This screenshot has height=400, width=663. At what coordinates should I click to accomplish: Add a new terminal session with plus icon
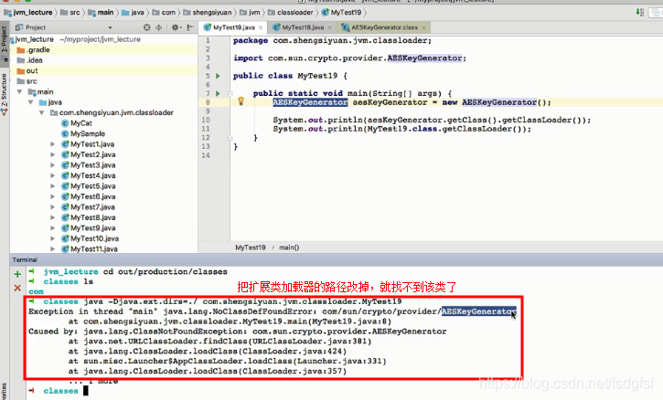click(x=17, y=274)
